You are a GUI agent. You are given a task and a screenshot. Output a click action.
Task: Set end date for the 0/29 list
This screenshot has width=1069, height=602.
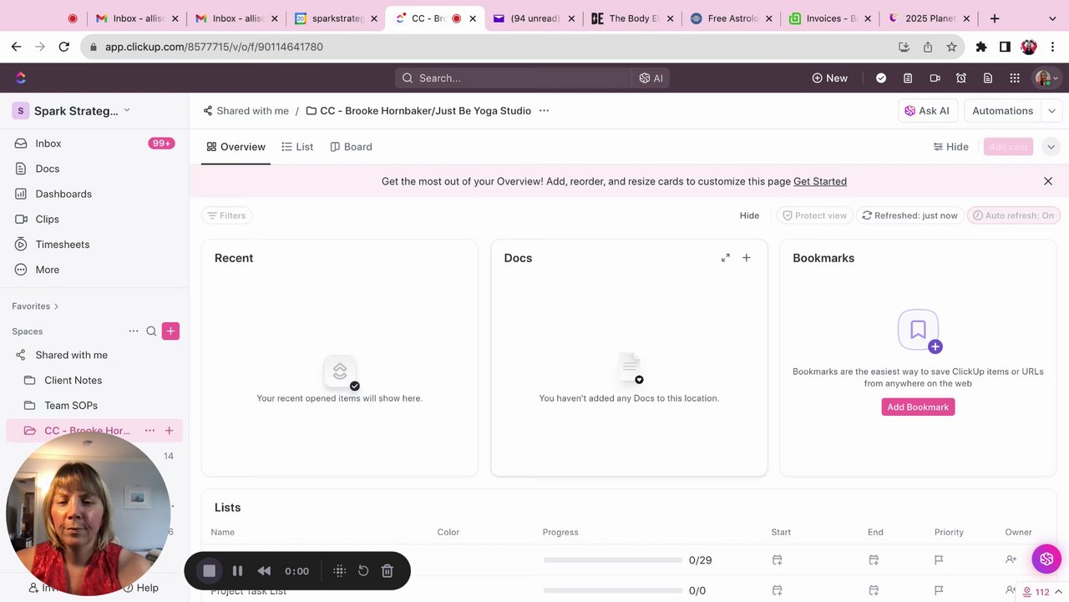pos(874,560)
